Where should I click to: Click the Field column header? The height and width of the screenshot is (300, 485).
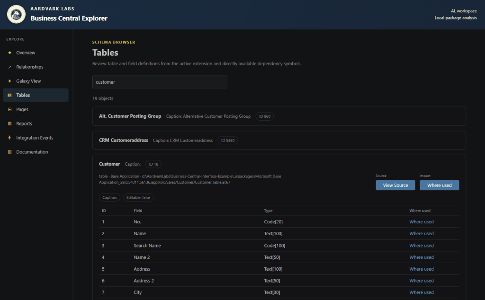click(x=138, y=211)
